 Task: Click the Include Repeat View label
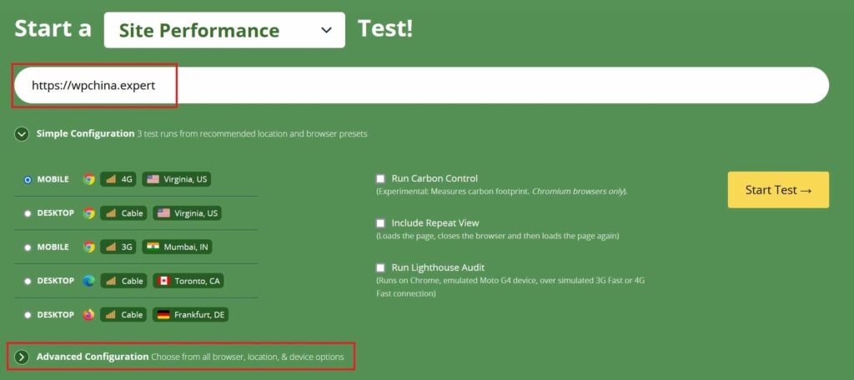435,223
